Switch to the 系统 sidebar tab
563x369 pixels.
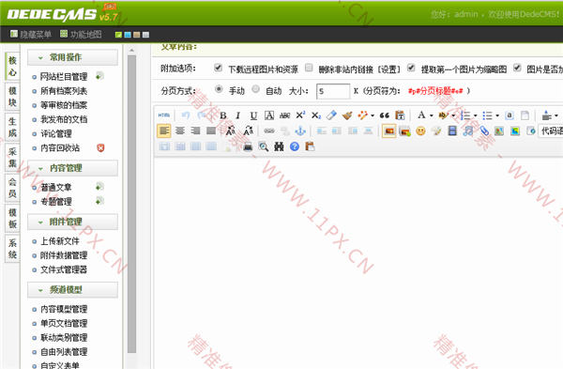pyautogui.click(x=12, y=248)
